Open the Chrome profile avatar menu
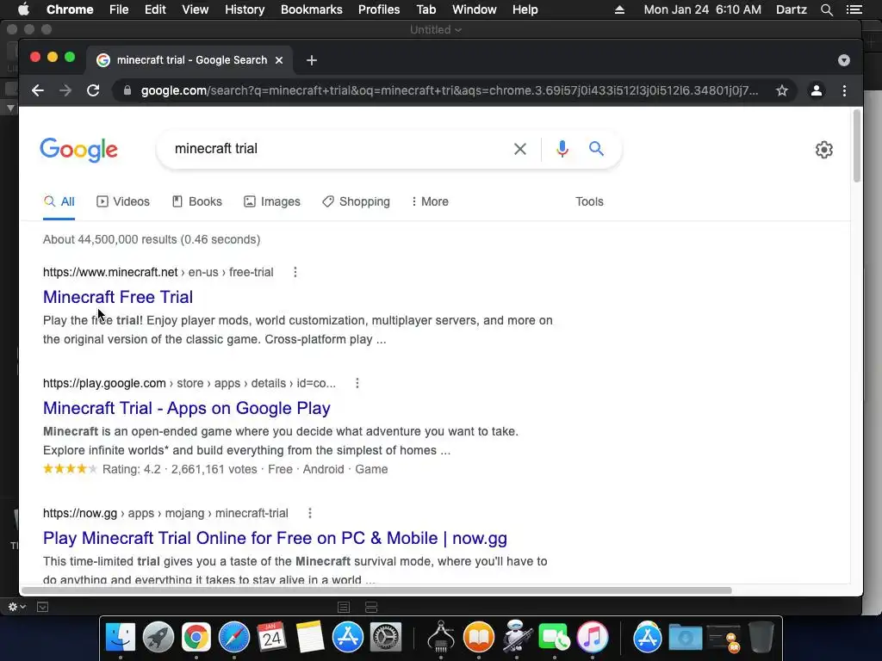 [x=817, y=90]
